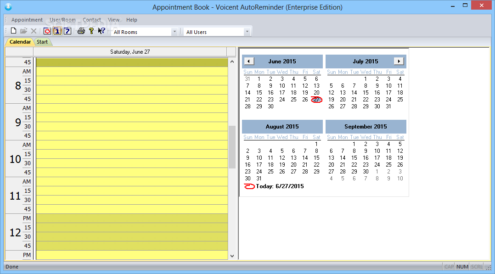Screen dimensions: 495x274
Task: Select July 4 in the mini calendar
Action: [x=400, y=79]
